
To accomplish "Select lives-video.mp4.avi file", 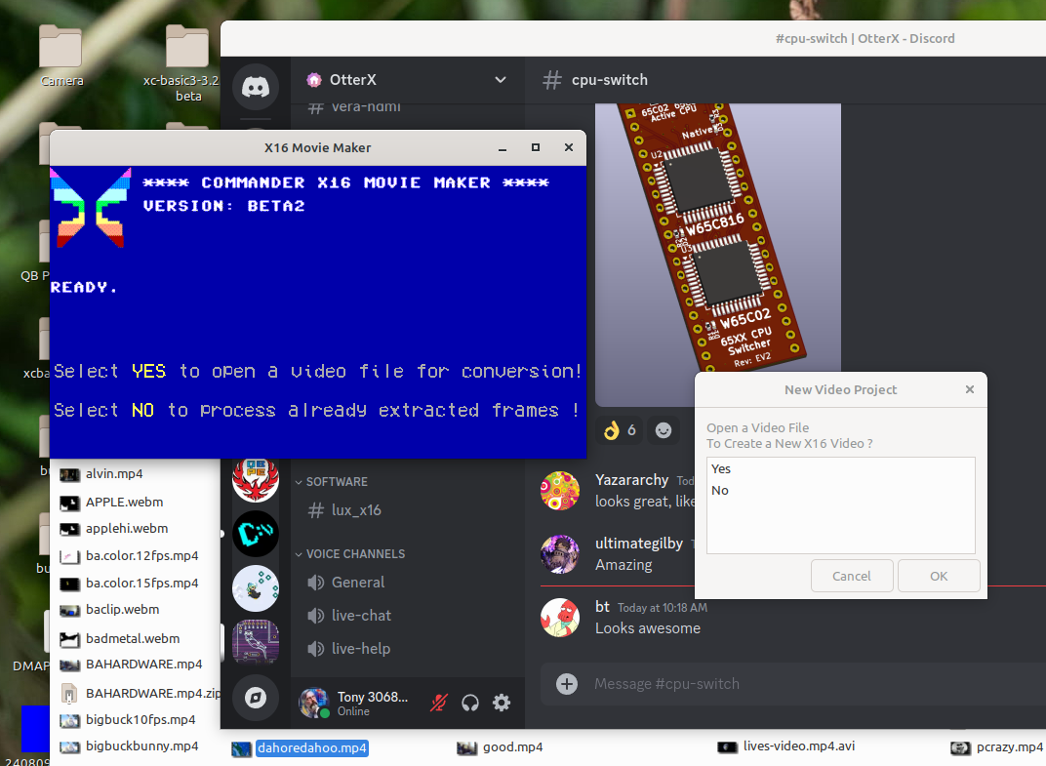I will pos(785,746).
